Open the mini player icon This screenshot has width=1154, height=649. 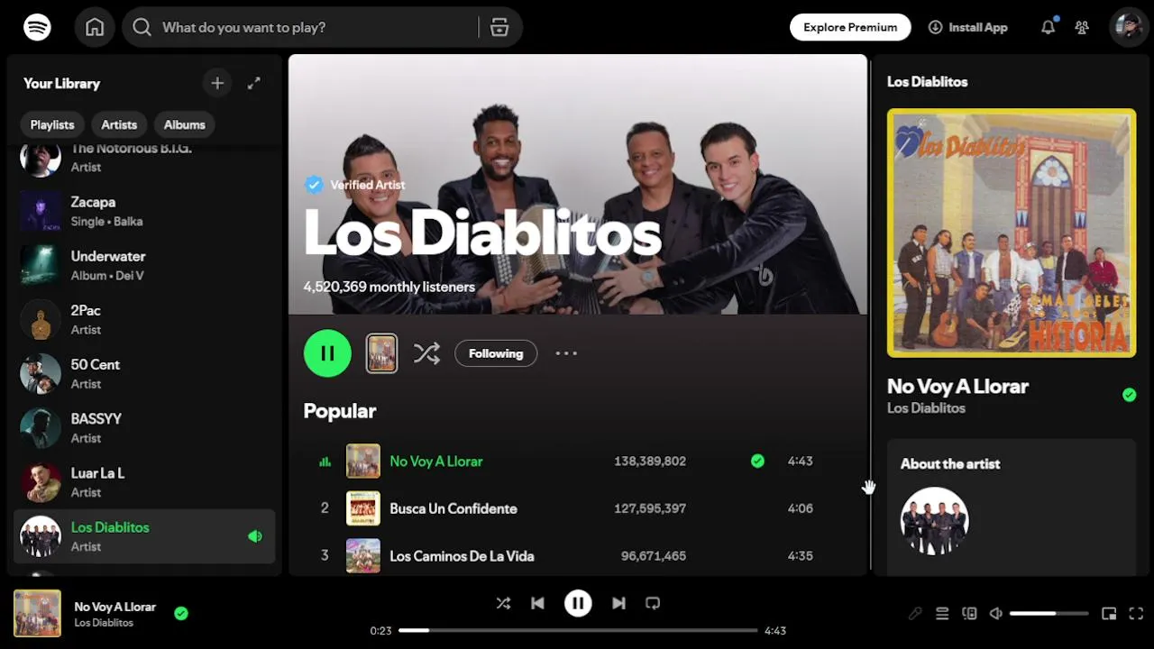pos(1109,613)
